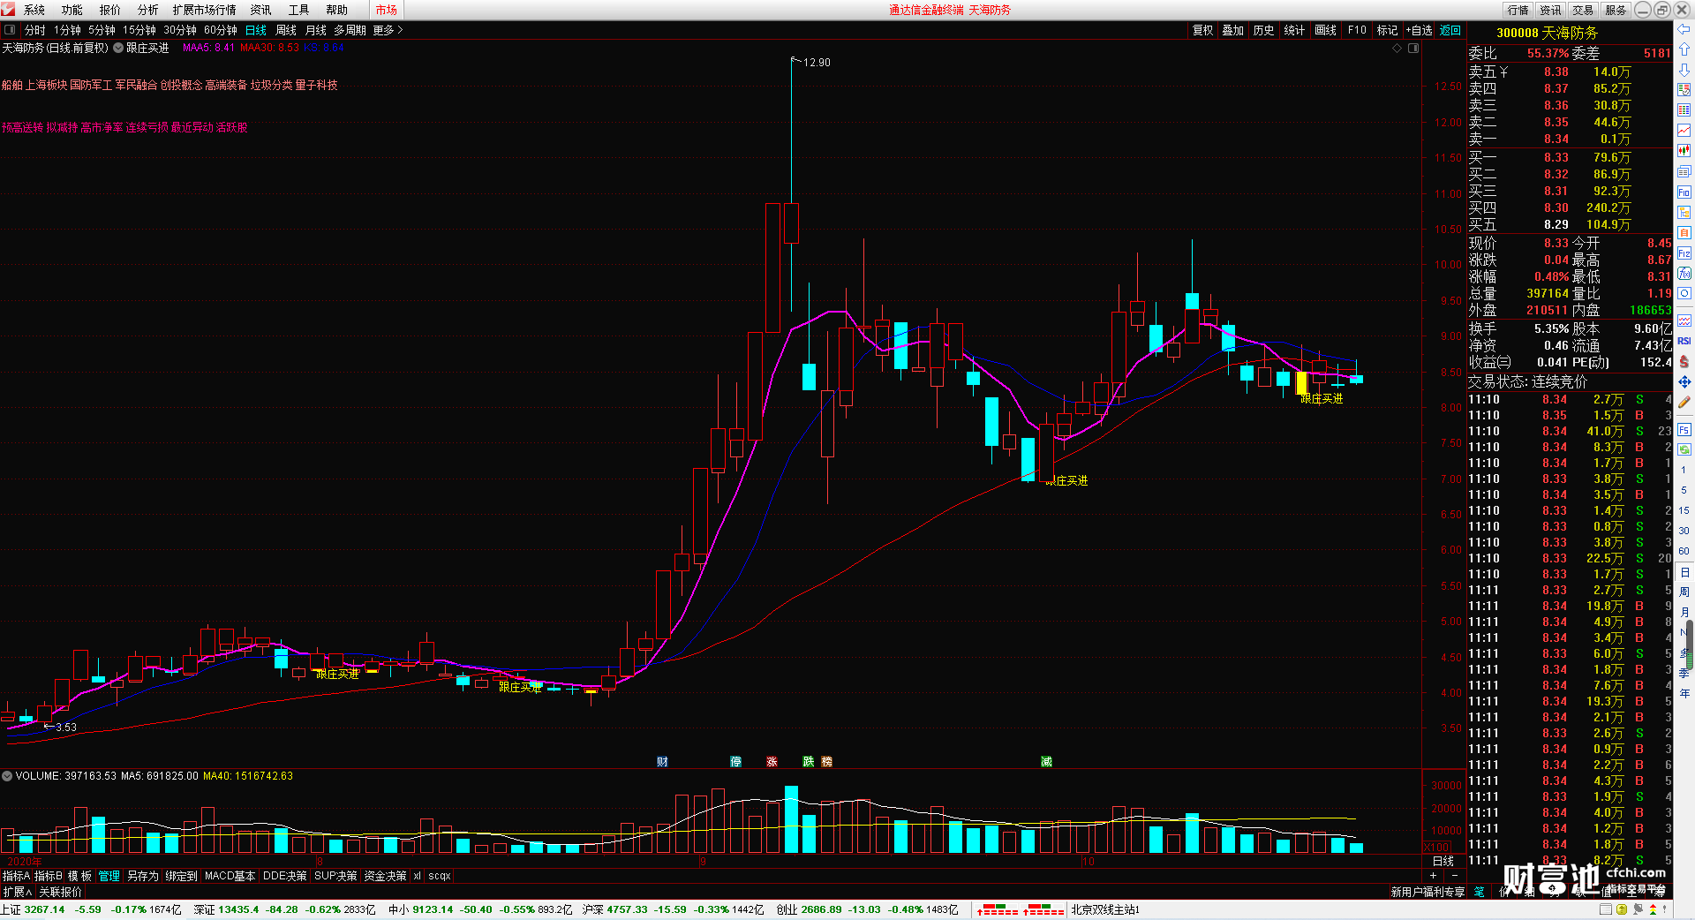
Task: Select the MACD基本 indicator tab
Action: tap(230, 876)
